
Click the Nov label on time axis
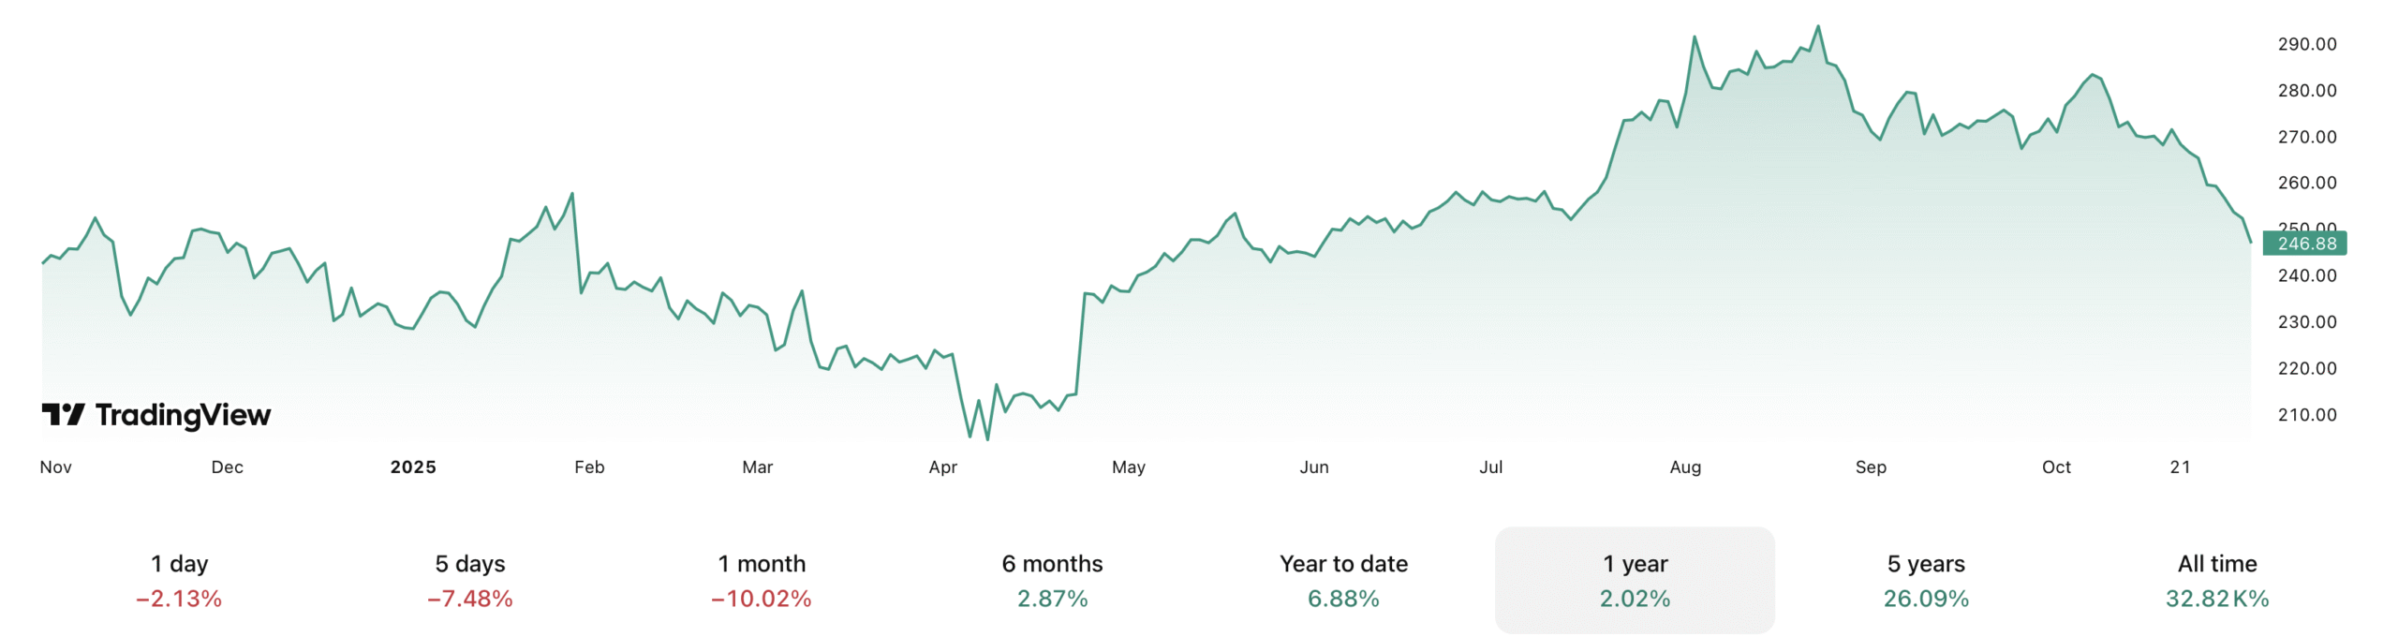[x=56, y=467]
